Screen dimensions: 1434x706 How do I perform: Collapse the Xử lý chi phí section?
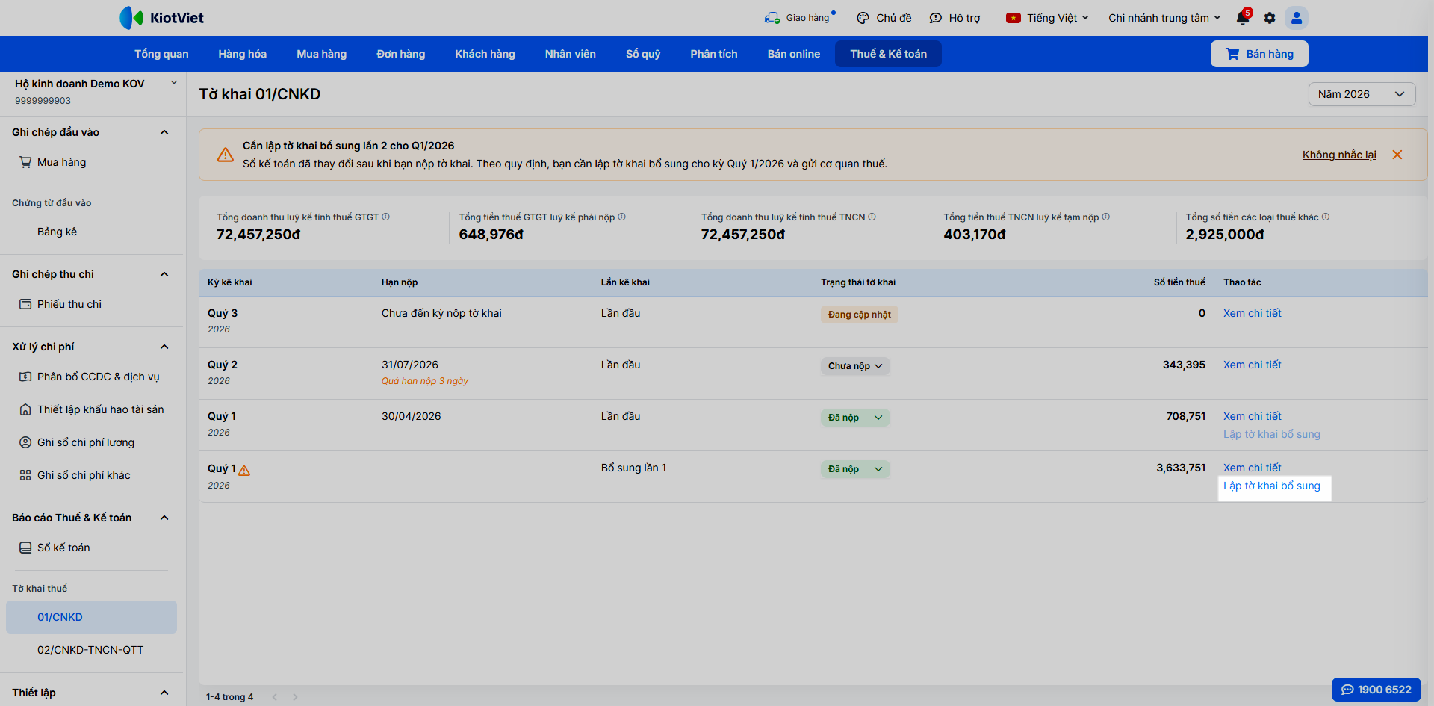pos(164,347)
